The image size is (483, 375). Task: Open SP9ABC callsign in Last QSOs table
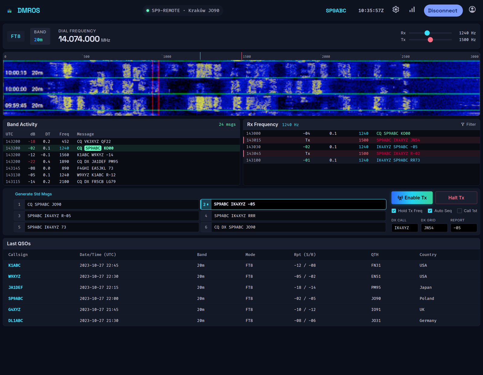(x=16, y=298)
